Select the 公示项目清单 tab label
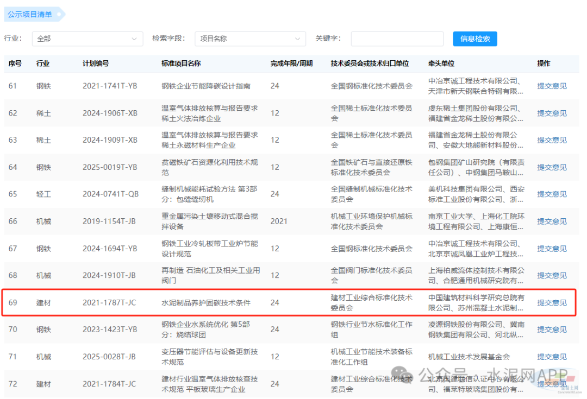 [30, 14]
